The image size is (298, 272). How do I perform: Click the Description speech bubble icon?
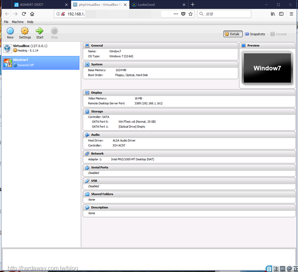[87, 208]
